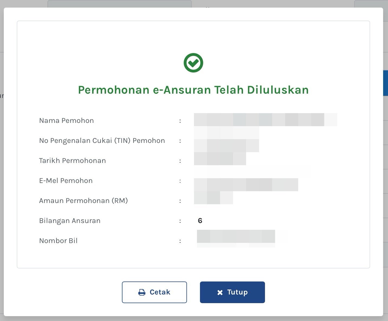This screenshot has width=388, height=321.
Task: Close the dialog with Tutup text
Action: (x=237, y=292)
